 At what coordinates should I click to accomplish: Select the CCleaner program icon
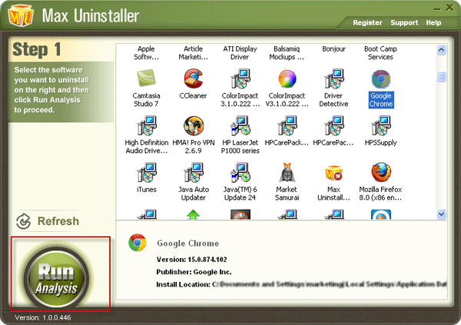(193, 78)
